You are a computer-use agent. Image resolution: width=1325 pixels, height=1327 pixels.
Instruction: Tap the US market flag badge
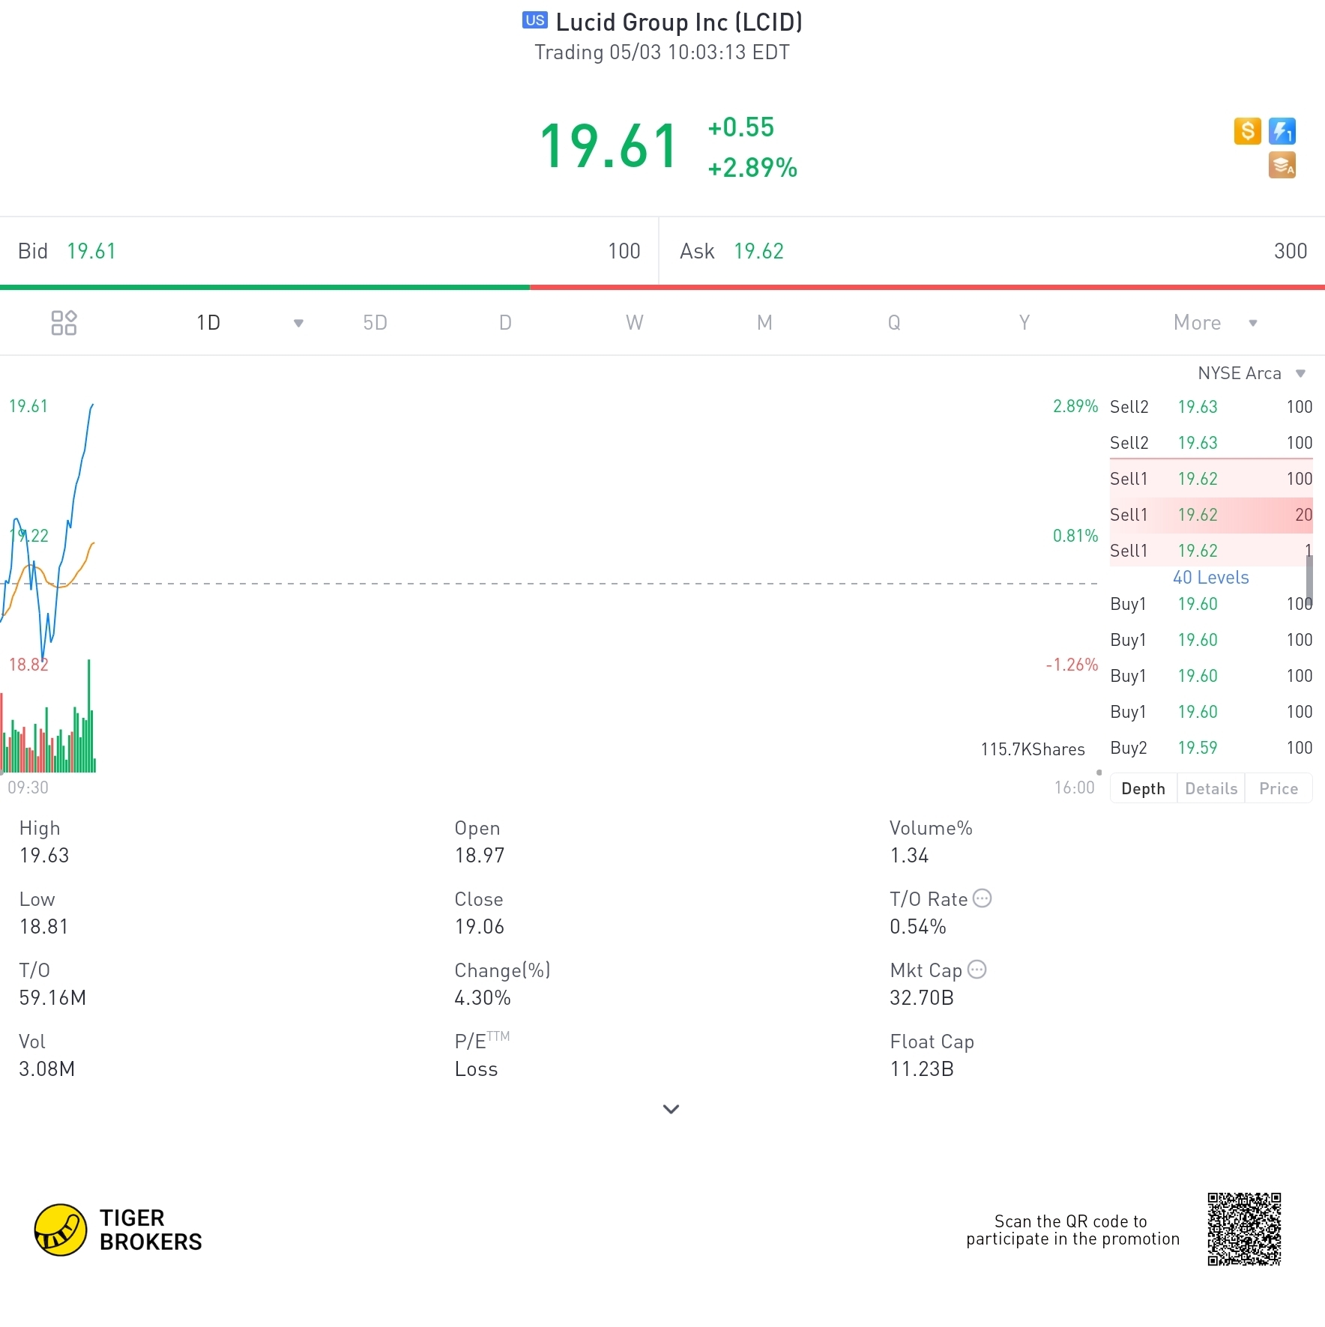[x=535, y=20]
